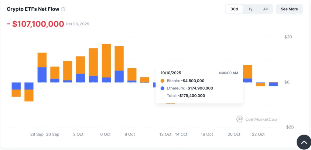Click the 28 Sep label on x-axis

point(37,134)
